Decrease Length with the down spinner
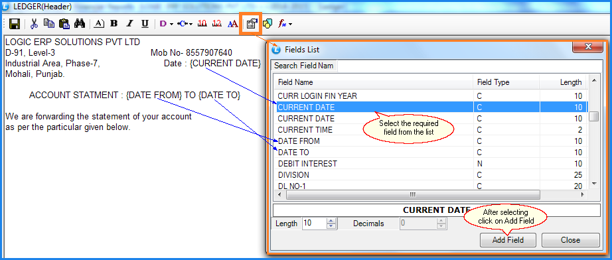The height and width of the screenshot is (260, 612). pos(331,226)
